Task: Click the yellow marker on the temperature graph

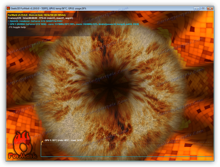Action: (x=42, y=142)
